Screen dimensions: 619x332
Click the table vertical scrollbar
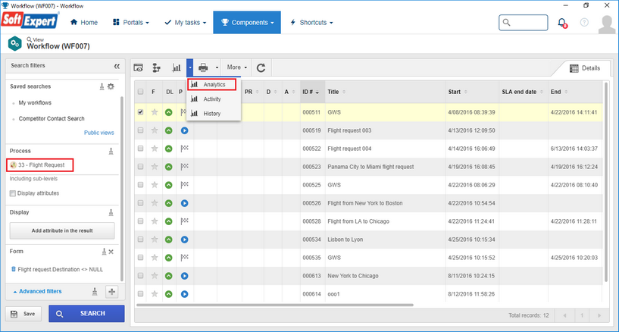(x=606, y=182)
